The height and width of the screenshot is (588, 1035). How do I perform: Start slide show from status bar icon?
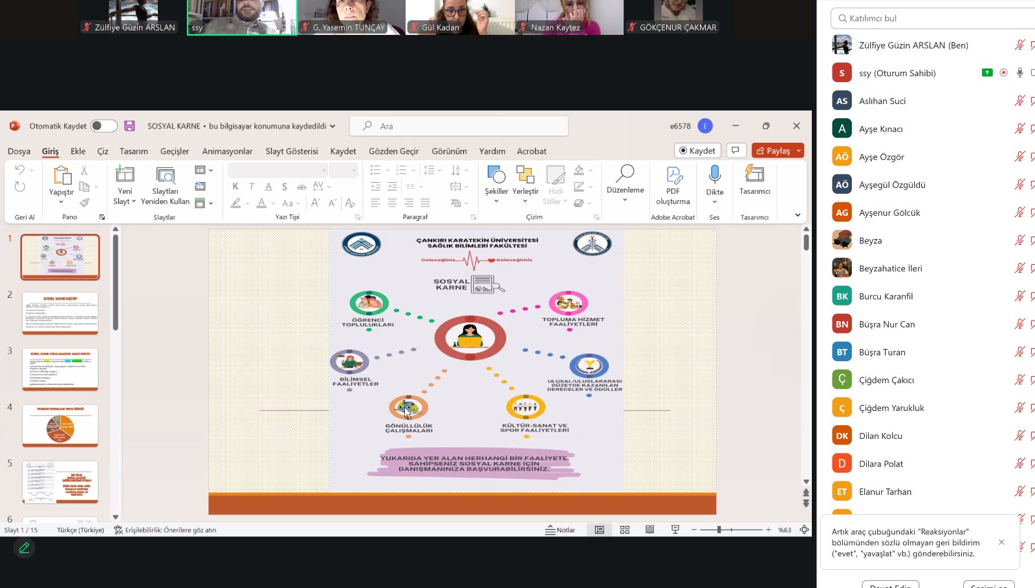[675, 530]
